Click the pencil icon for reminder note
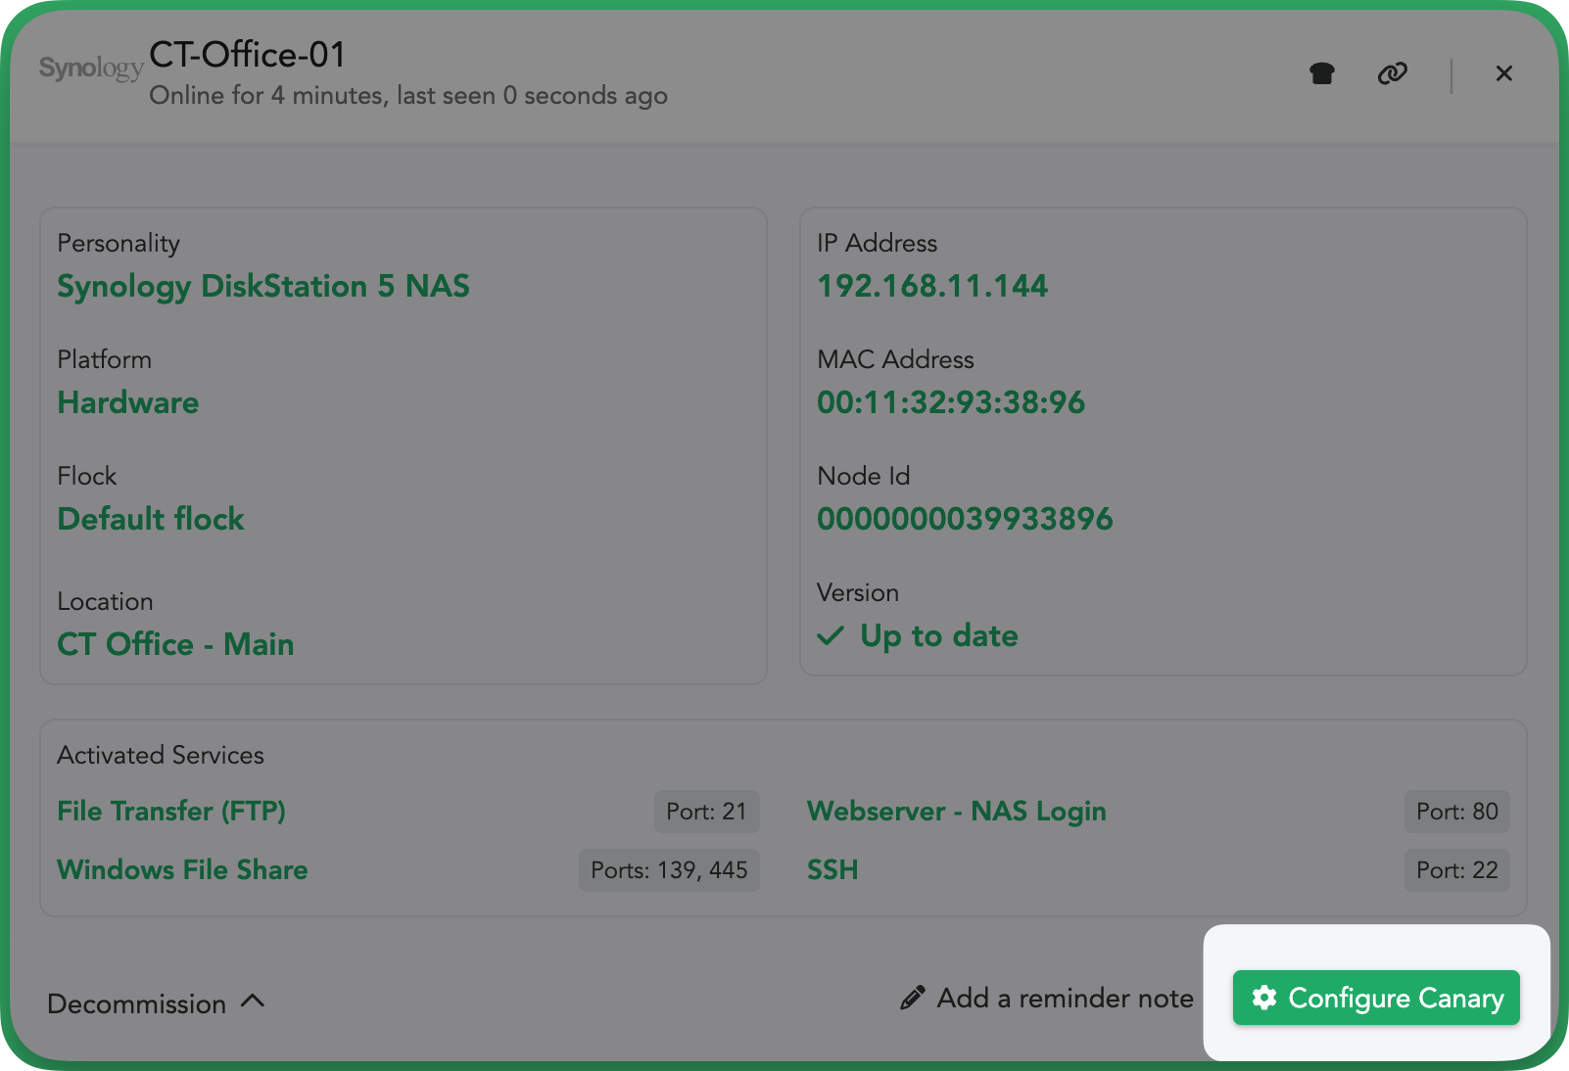This screenshot has width=1569, height=1071. point(912,998)
